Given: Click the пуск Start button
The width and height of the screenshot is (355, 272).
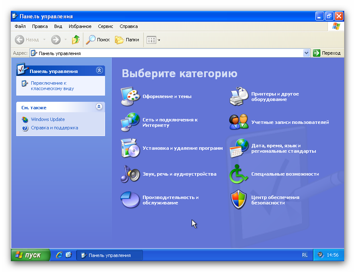Looking at the screenshot, I should (30, 255).
